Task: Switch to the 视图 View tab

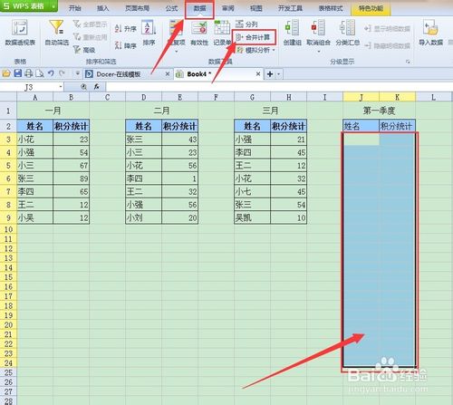Action: [x=256, y=8]
